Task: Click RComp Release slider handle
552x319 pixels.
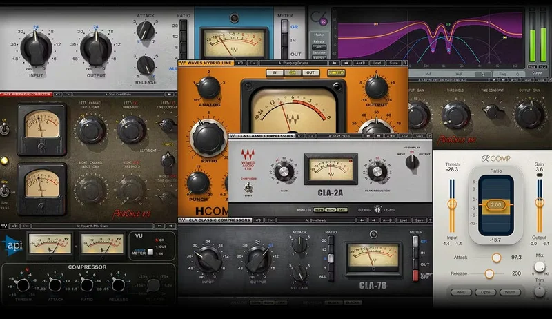Action: (x=489, y=273)
